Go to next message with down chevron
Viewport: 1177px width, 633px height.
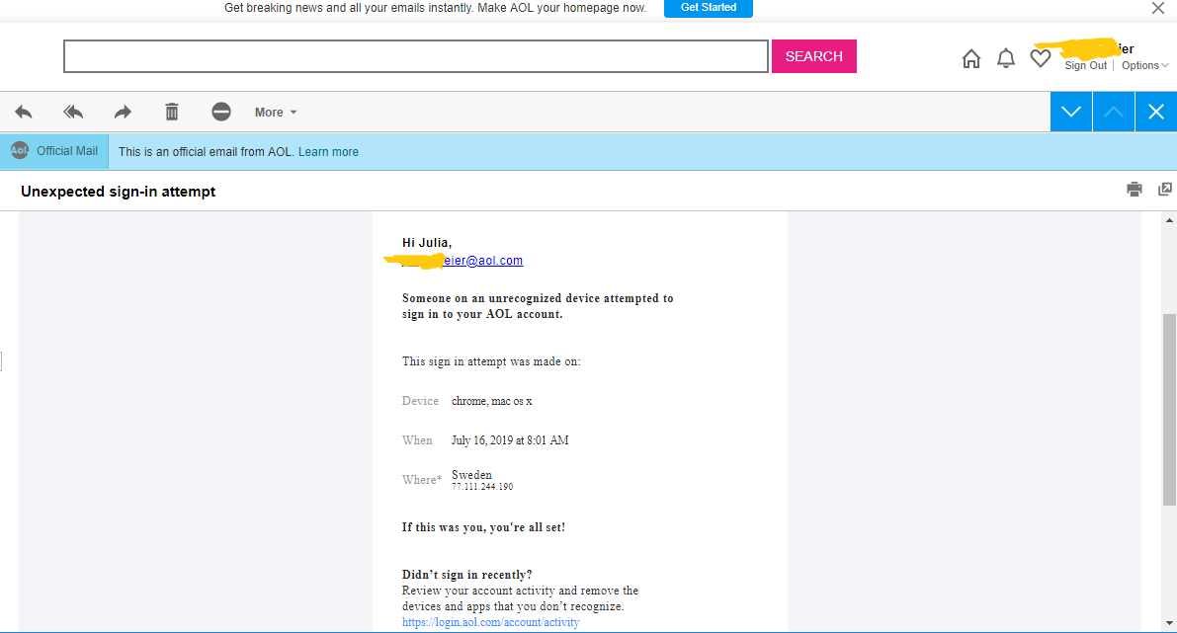[1071, 112]
